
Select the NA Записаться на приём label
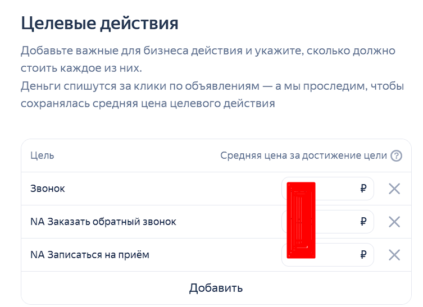pos(89,255)
